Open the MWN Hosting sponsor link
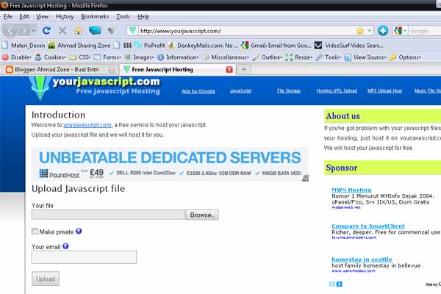Image resolution: width=441 pixels, height=294 pixels. pyautogui.click(x=351, y=190)
